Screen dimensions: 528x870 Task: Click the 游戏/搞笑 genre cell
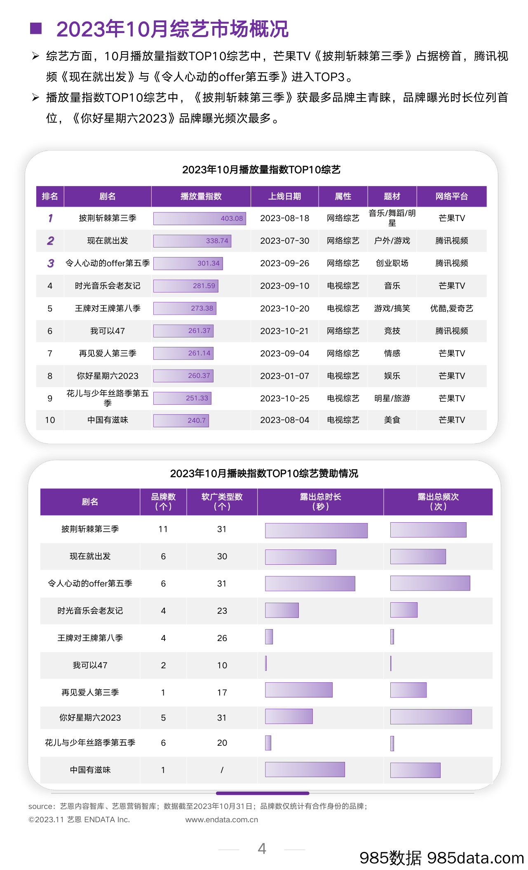click(392, 309)
